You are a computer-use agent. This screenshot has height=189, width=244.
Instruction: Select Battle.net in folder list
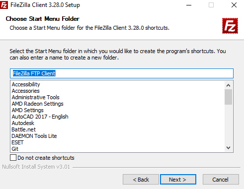pos(24,129)
